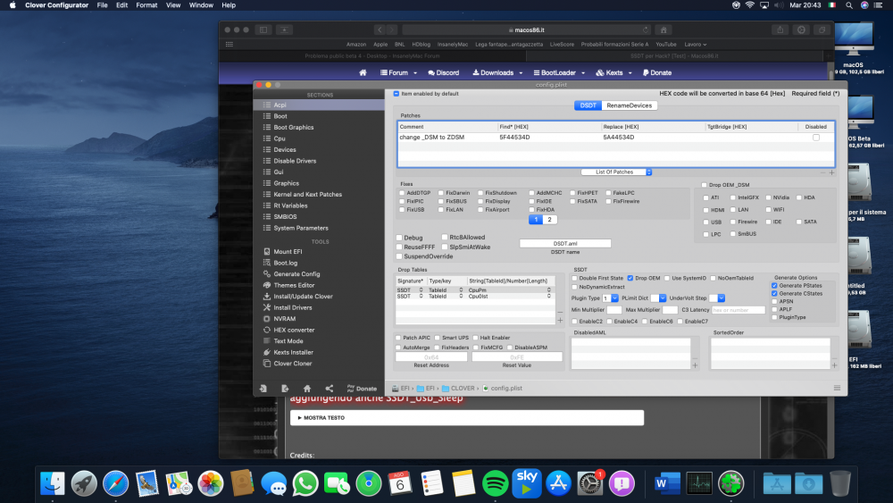
Task: Click the Discord link on the website
Action: 443,73
